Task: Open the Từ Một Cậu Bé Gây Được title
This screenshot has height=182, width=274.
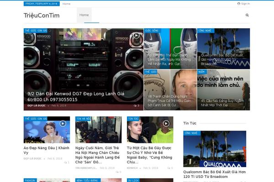Action: coord(149,155)
